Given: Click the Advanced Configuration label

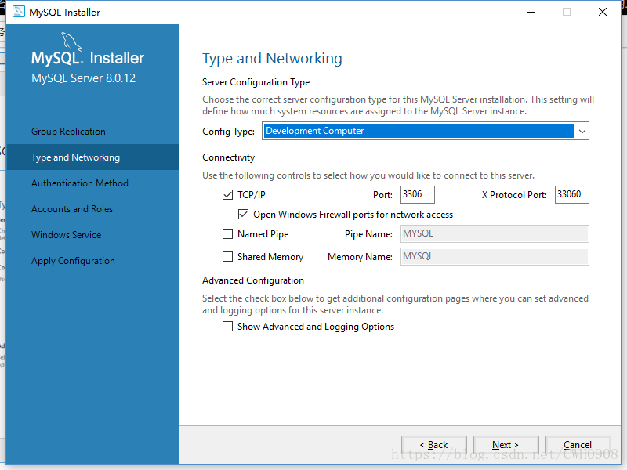Looking at the screenshot, I should click(253, 280).
